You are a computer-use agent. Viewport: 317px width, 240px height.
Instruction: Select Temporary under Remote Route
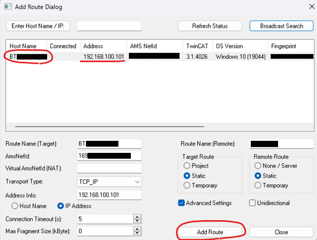coord(257,185)
